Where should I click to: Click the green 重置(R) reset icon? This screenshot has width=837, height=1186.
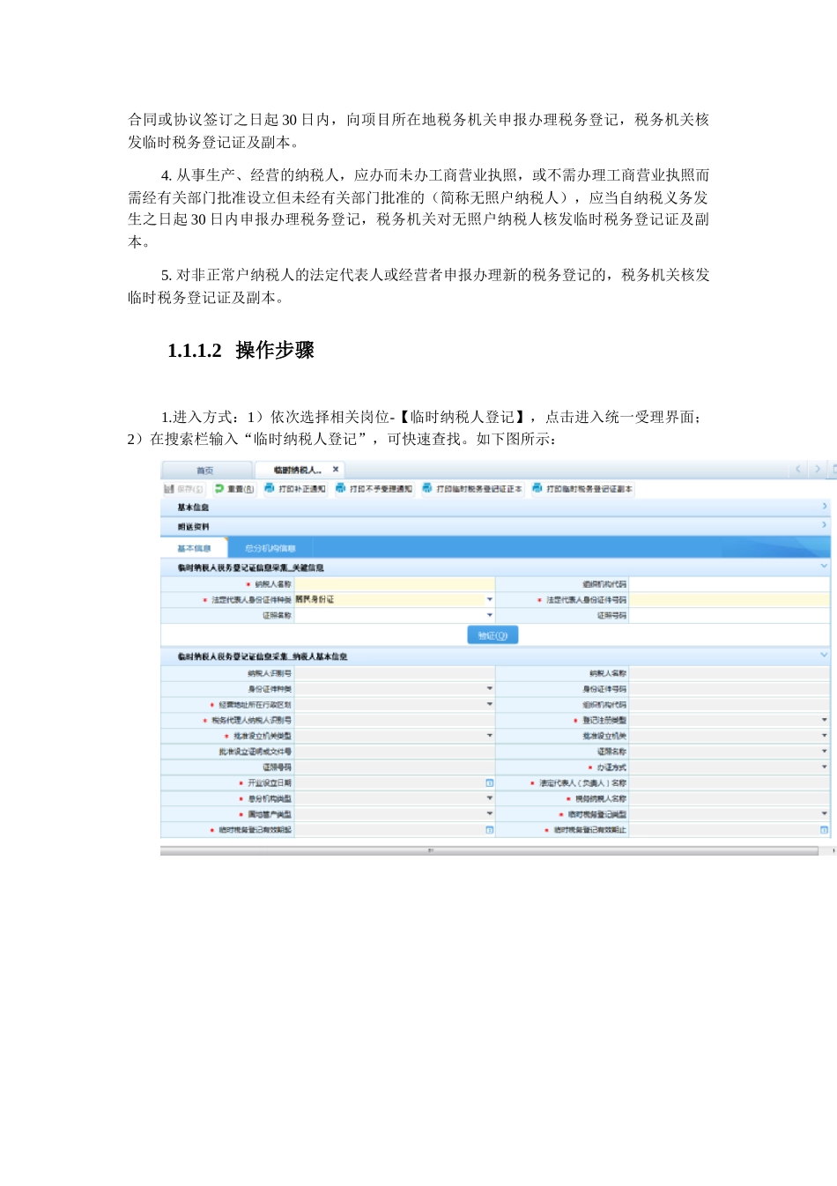[219, 488]
